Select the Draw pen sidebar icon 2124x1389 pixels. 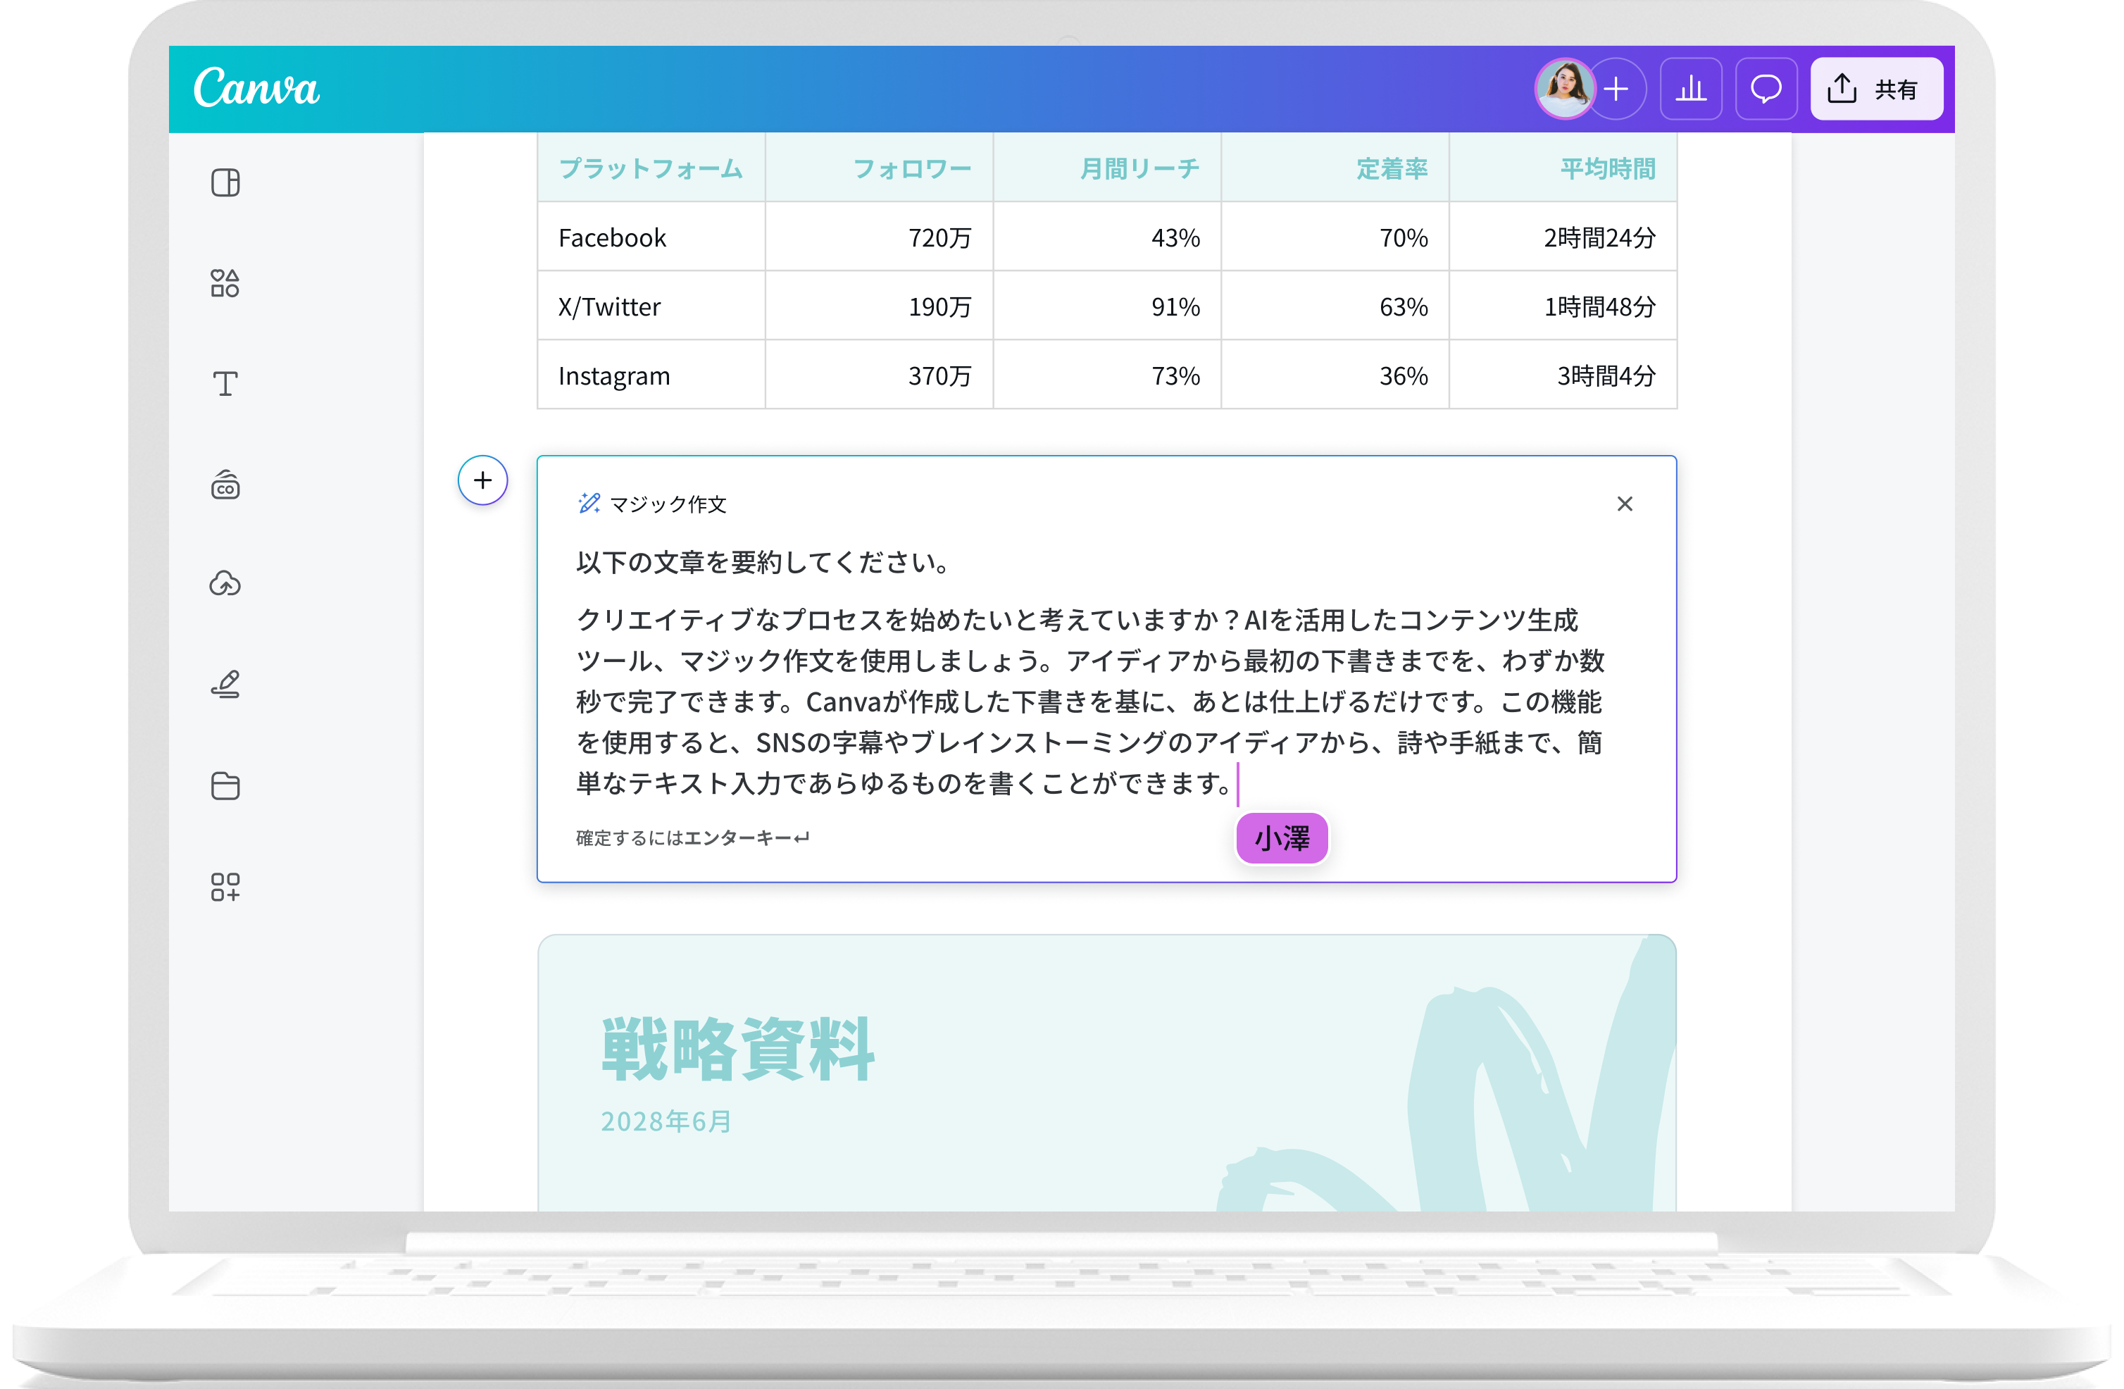[x=225, y=685]
